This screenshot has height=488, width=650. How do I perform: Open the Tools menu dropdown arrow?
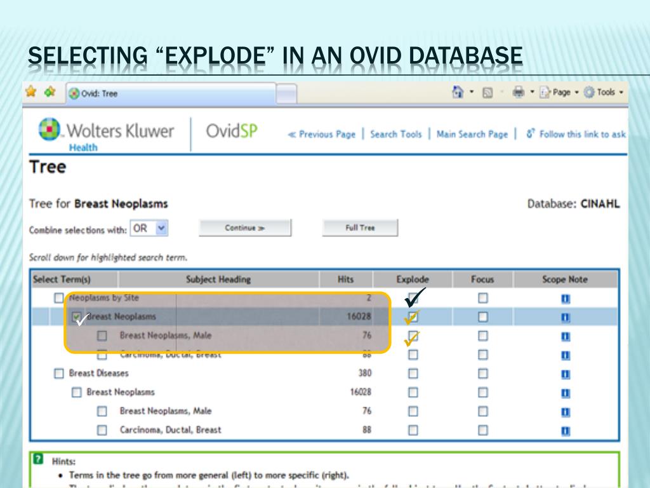click(x=621, y=92)
